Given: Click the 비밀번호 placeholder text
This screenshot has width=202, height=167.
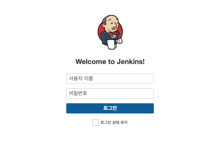Looking at the screenshot, I should [78, 93].
